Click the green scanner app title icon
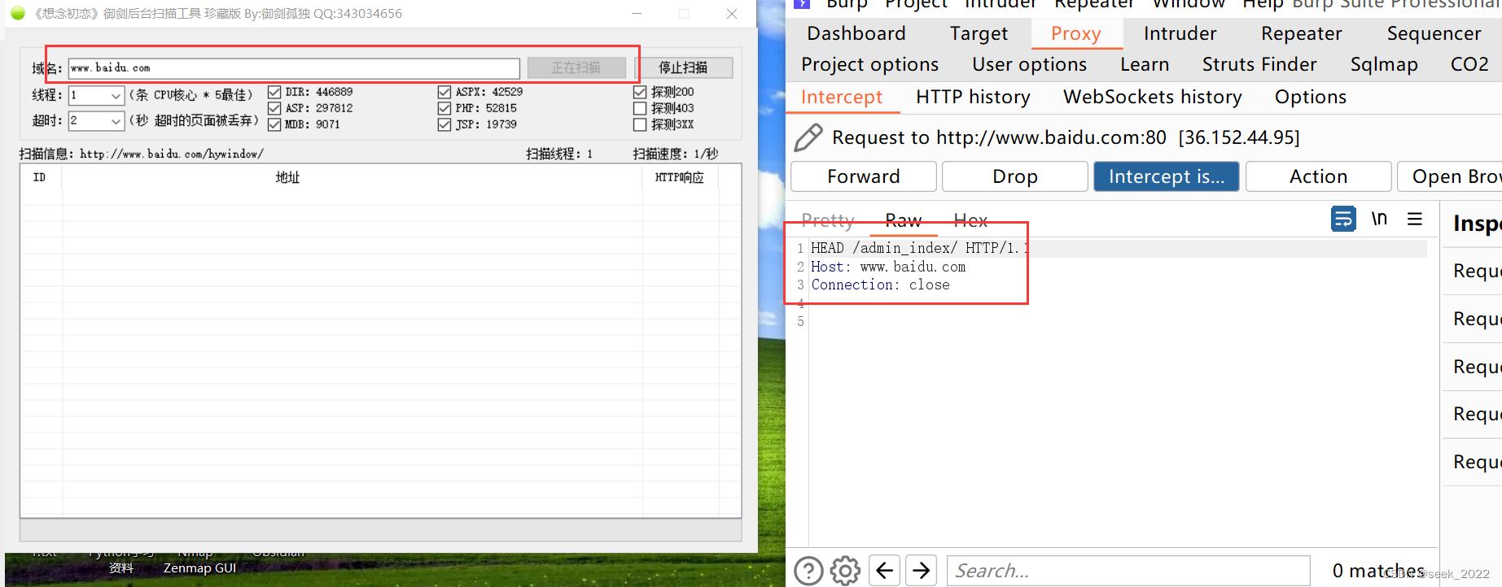 click(x=18, y=13)
